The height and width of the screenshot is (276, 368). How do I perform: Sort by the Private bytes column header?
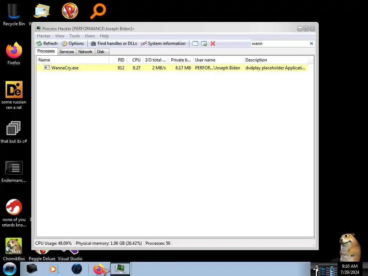[x=181, y=60]
